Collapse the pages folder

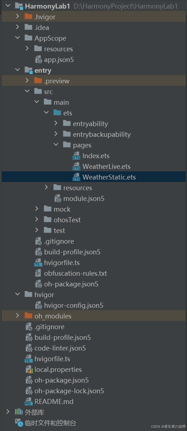[56, 145]
